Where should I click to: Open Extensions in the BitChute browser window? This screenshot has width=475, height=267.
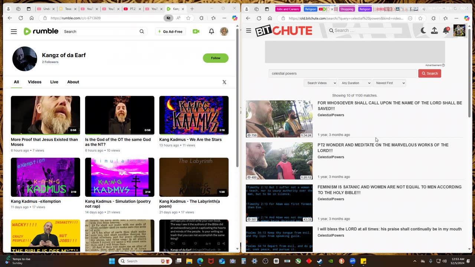[x=433, y=18]
